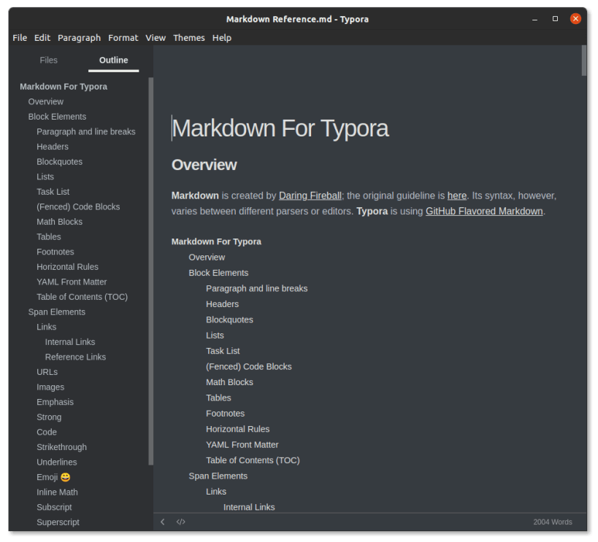Select Markdown For Typora in outline
Image resolution: width=598 pixels, height=542 pixels.
click(x=64, y=87)
